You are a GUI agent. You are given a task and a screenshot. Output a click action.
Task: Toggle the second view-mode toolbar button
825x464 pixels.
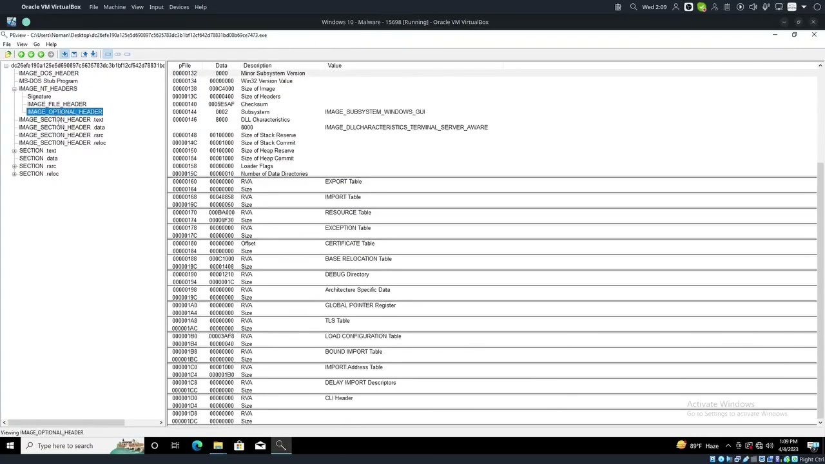coord(74,54)
